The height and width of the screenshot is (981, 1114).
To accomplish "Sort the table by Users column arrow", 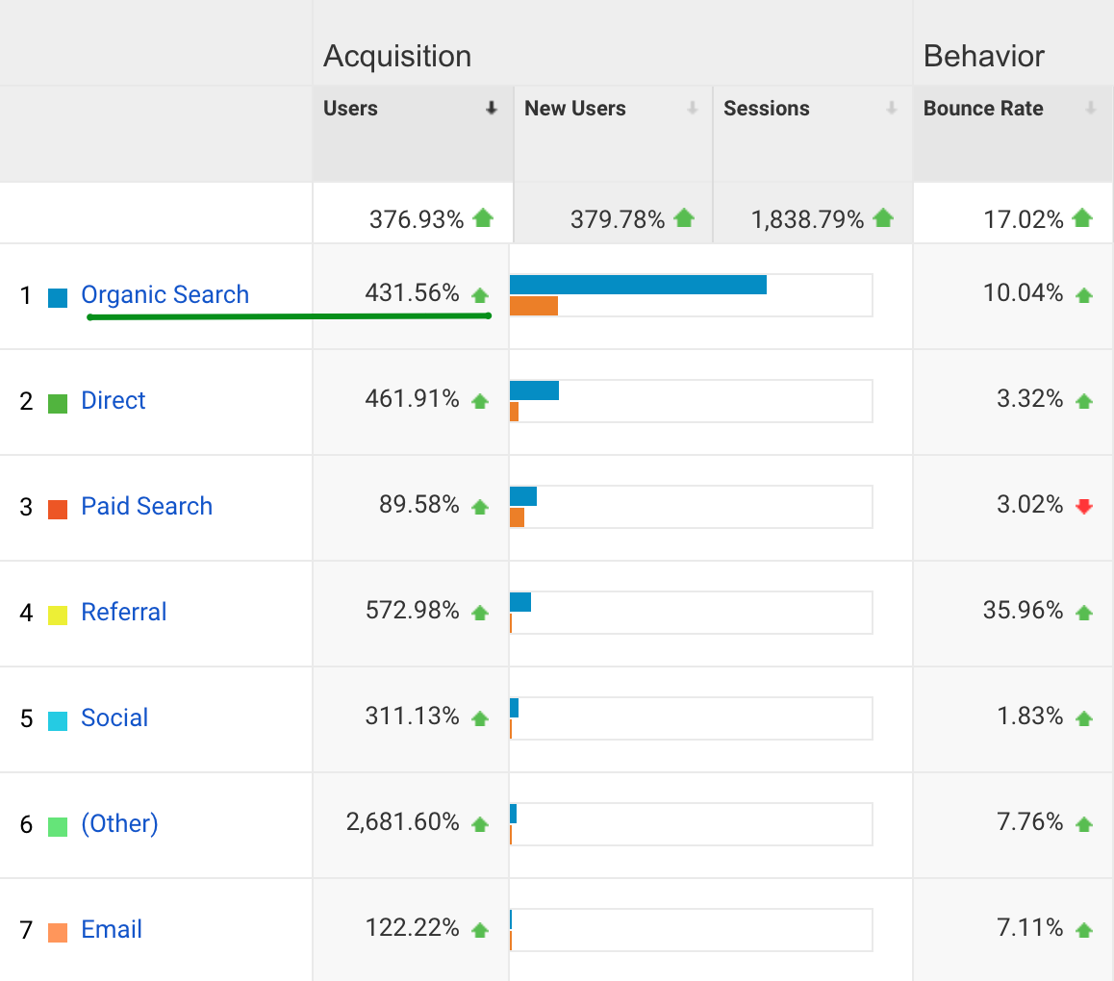I will (492, 109).
